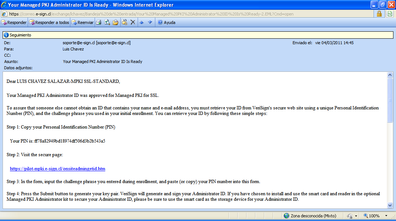Click the address bar URL field
Image resolution: width=396 pixels, height=221 pixels.
pos(184,14)
